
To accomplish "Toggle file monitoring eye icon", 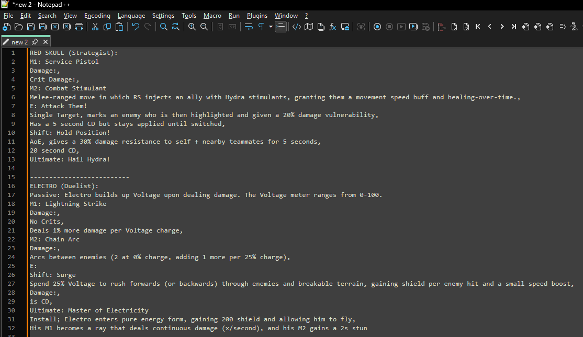I will point(361,27).
